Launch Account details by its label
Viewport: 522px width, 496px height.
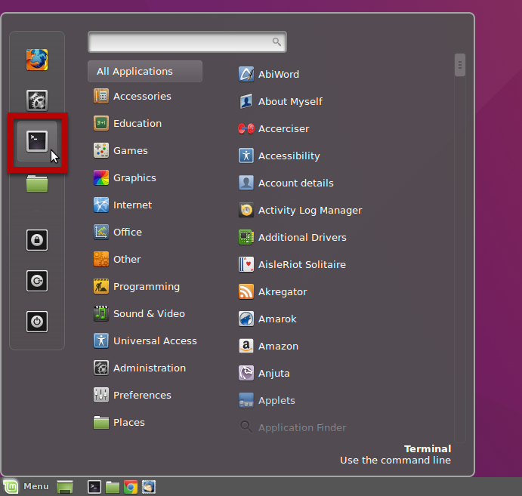pos(296,183)
